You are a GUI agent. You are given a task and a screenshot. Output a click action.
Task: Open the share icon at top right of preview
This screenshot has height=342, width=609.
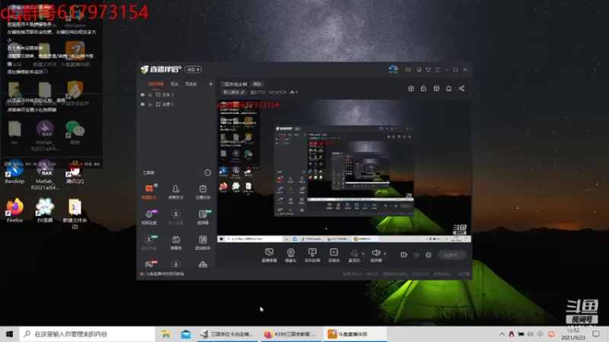[x=461, y=88]
